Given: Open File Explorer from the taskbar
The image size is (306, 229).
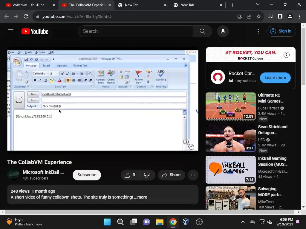Looking at the screenshot, I should point(160,222).
